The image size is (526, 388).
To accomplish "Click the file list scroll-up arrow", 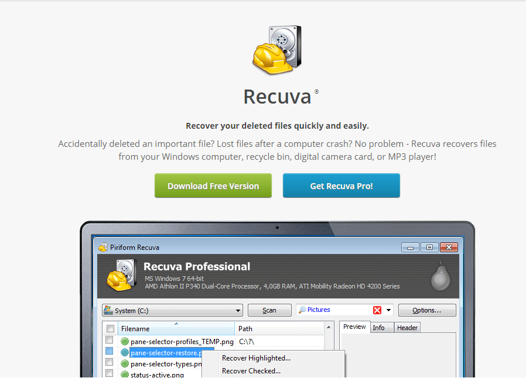I will [329, 327].
